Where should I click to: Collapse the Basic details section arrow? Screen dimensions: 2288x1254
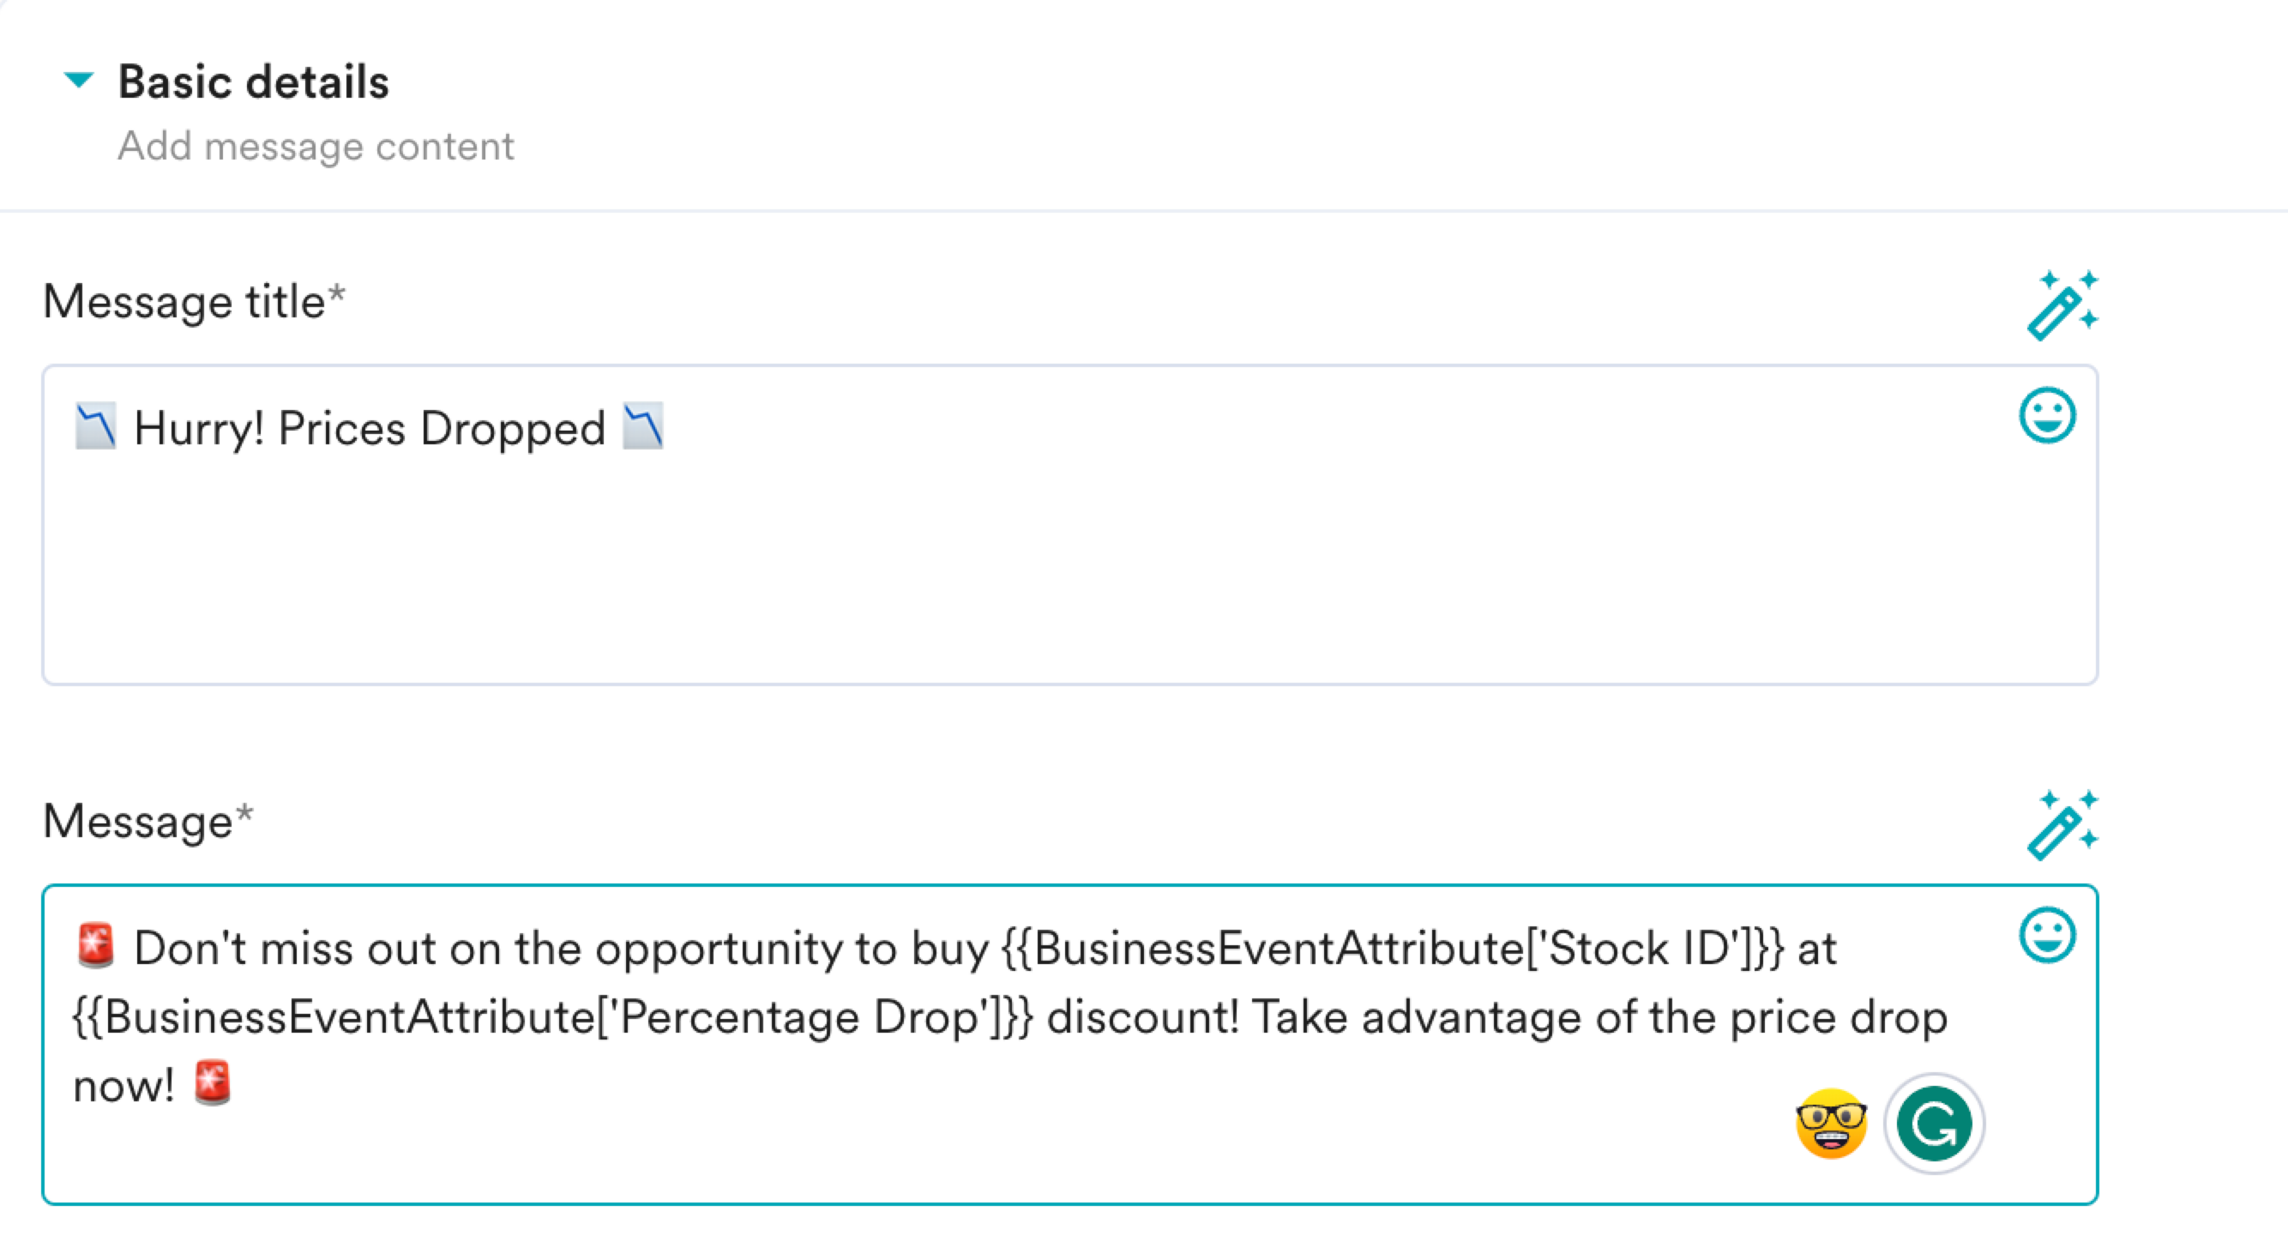click(x=79, y=80)
